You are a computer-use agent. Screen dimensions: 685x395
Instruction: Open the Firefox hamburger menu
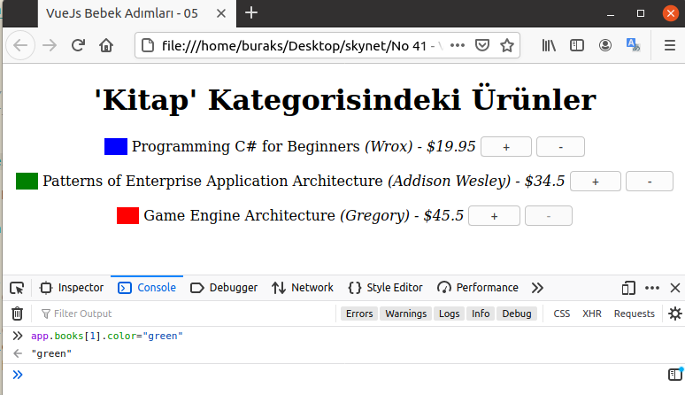(669, 45)
